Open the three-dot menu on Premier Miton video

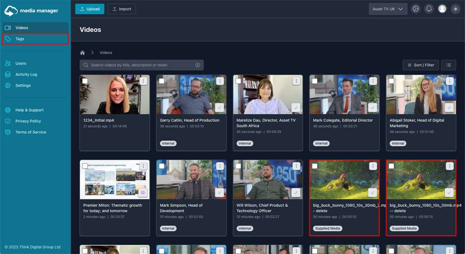coord(143,166)
